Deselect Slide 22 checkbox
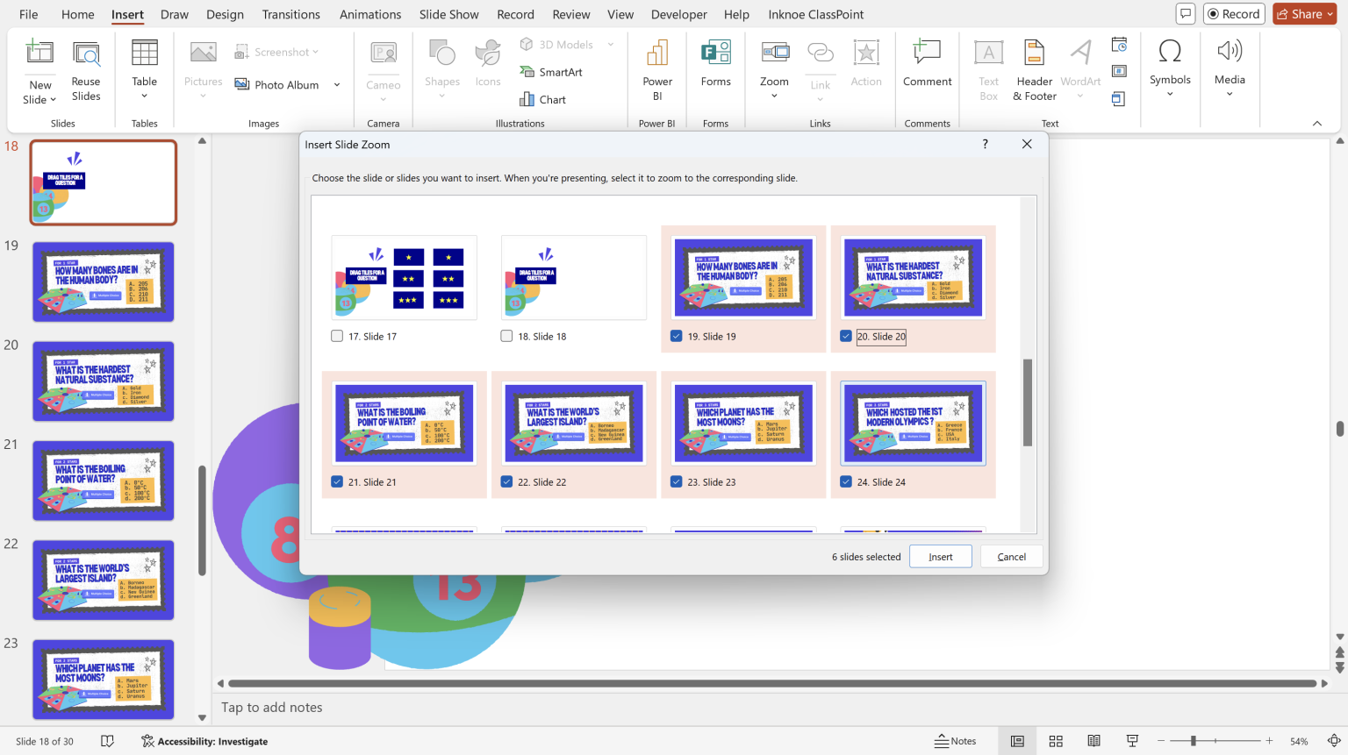Viewport: 1348px width, 755px height. [x=506, y=481]
